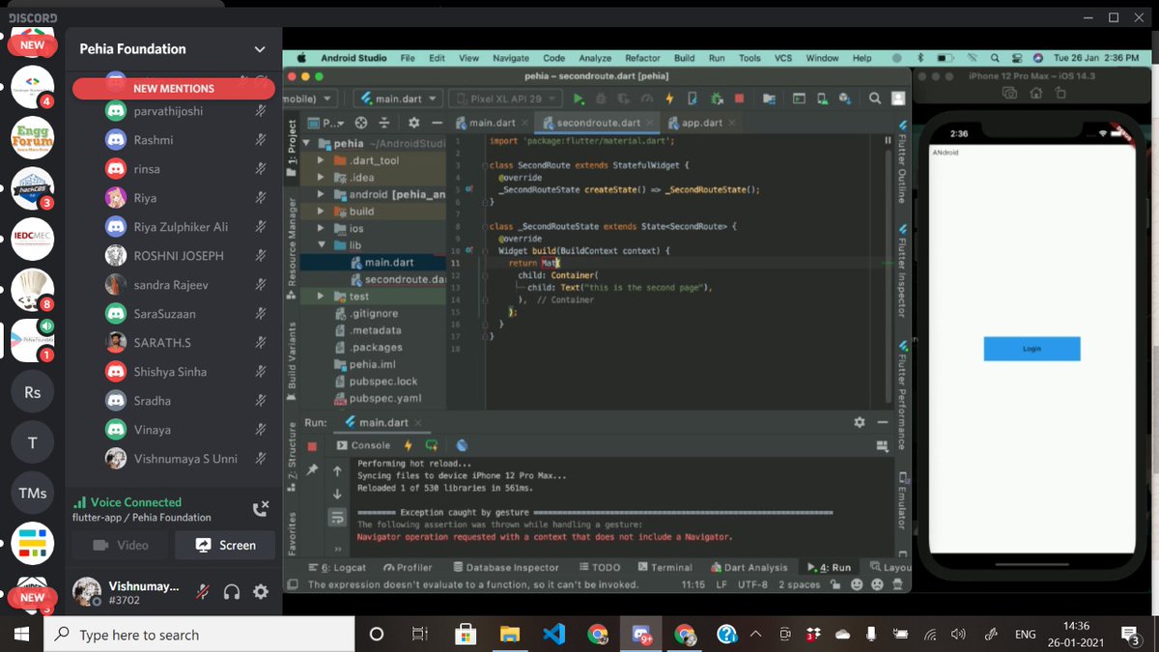The height and width of the screenshot is (652, 1159).
Task: Open the Rs server in Discord sidebar
Action: (32, 392)
